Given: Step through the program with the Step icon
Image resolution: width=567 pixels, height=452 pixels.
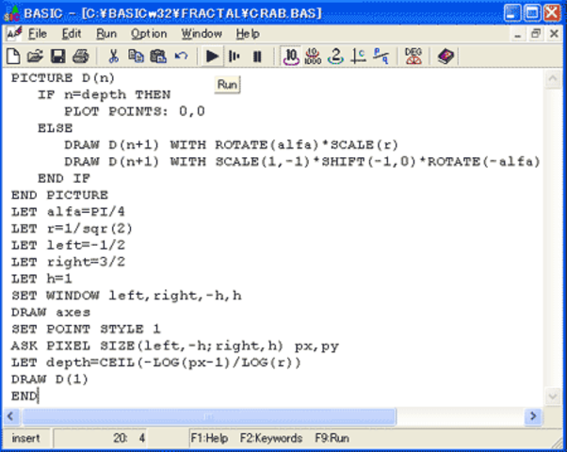Looking at the screenshot, I should click(235, 56).
